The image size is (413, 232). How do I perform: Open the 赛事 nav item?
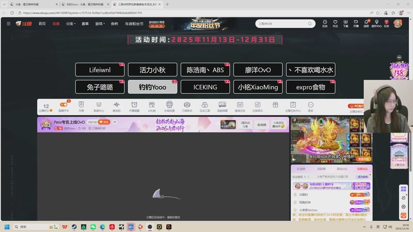click(x=85, y=24)
